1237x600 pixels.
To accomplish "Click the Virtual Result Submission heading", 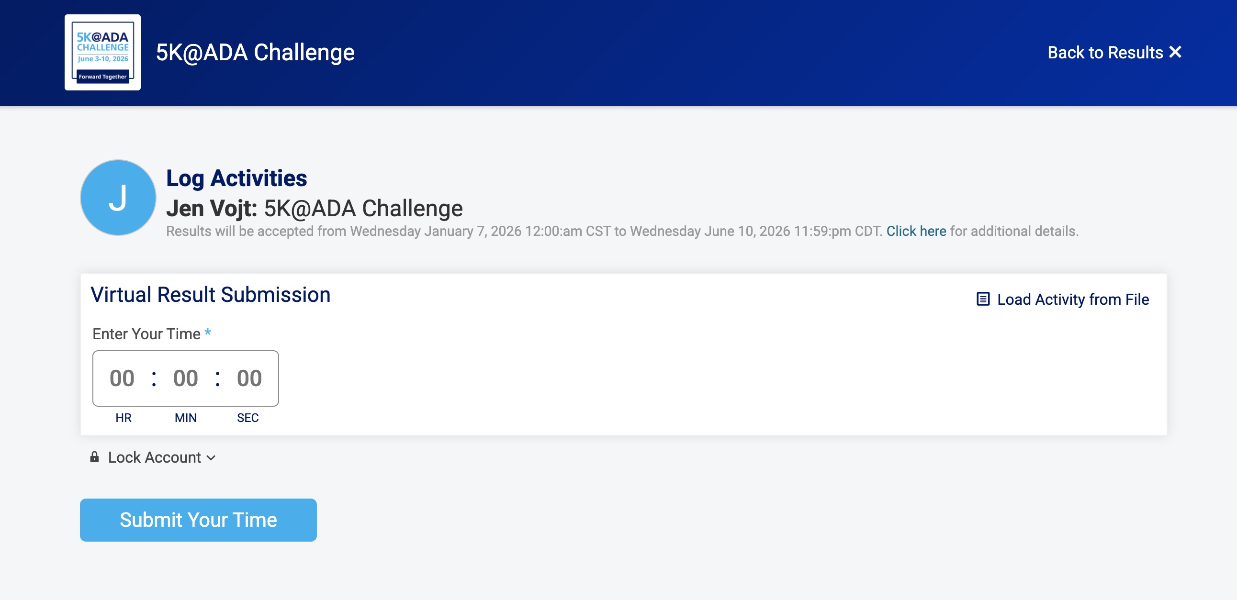I will [x=210, y=295].
